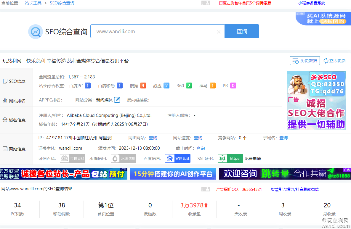The width and height of the screenshot is (351, 229).
Task: Click the 首页位置 第1位 value
Action: point(106,205)
